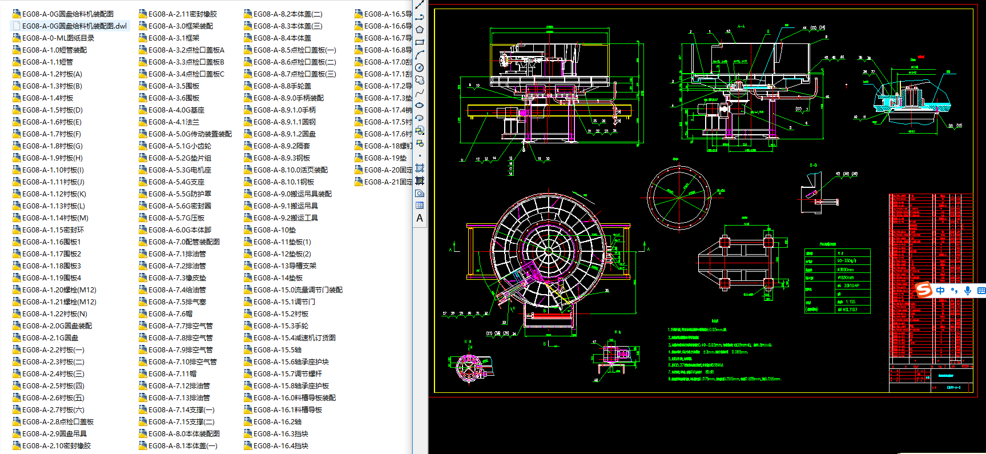Select file EG08-A-8.10.0活页装配
This screenshot has width=986, height=454.
click(x=286, y=170)
